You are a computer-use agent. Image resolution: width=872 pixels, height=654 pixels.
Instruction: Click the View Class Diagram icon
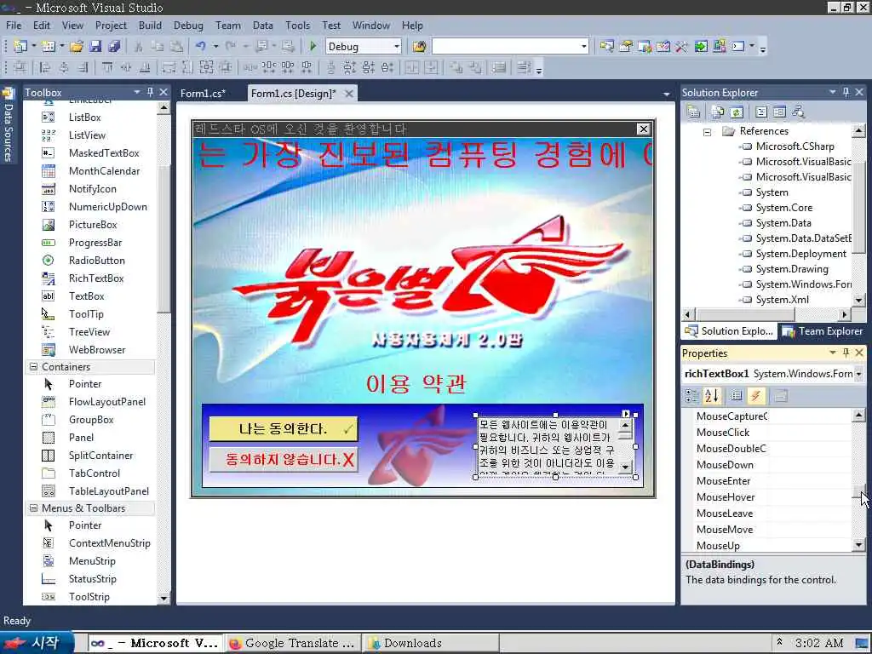pos(799,112)
